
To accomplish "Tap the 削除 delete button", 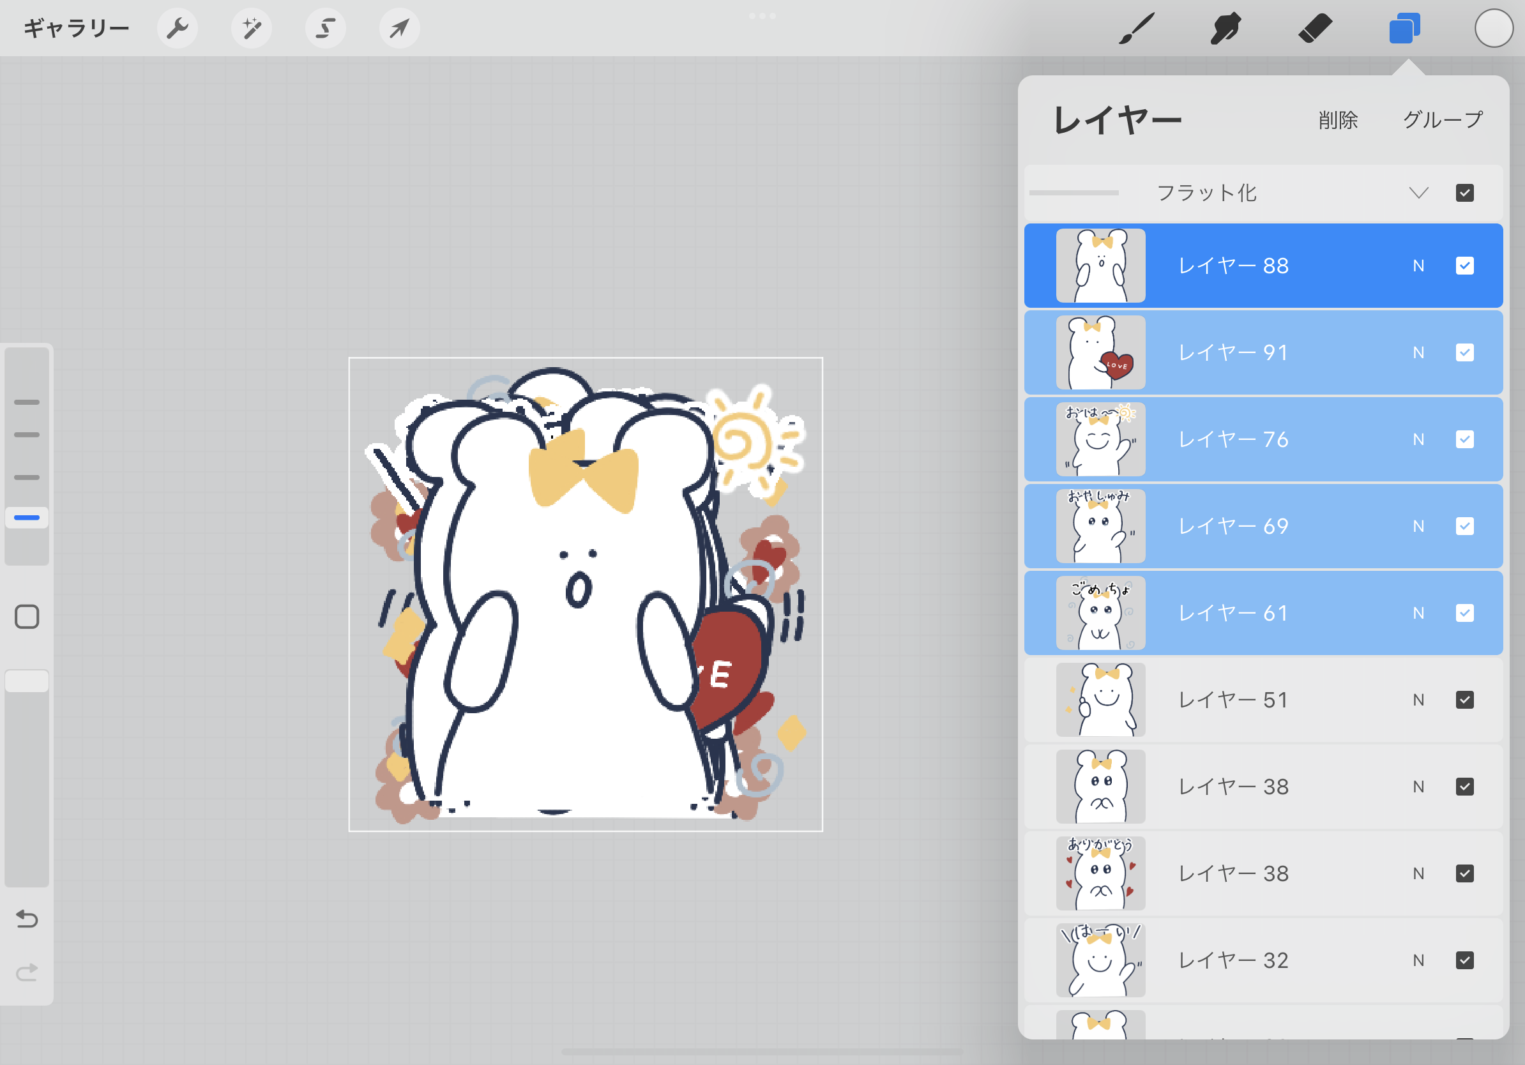I will tap(1338, 120).
